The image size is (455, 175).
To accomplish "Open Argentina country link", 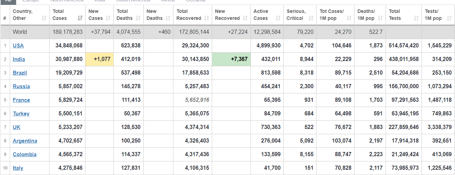I will (25, 140).
